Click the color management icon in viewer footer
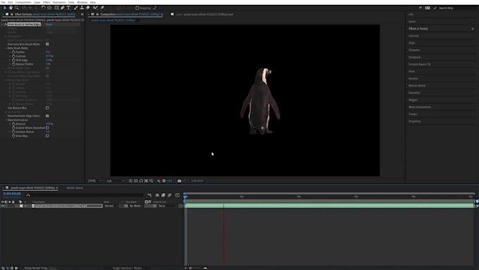 tap(158, 180)
